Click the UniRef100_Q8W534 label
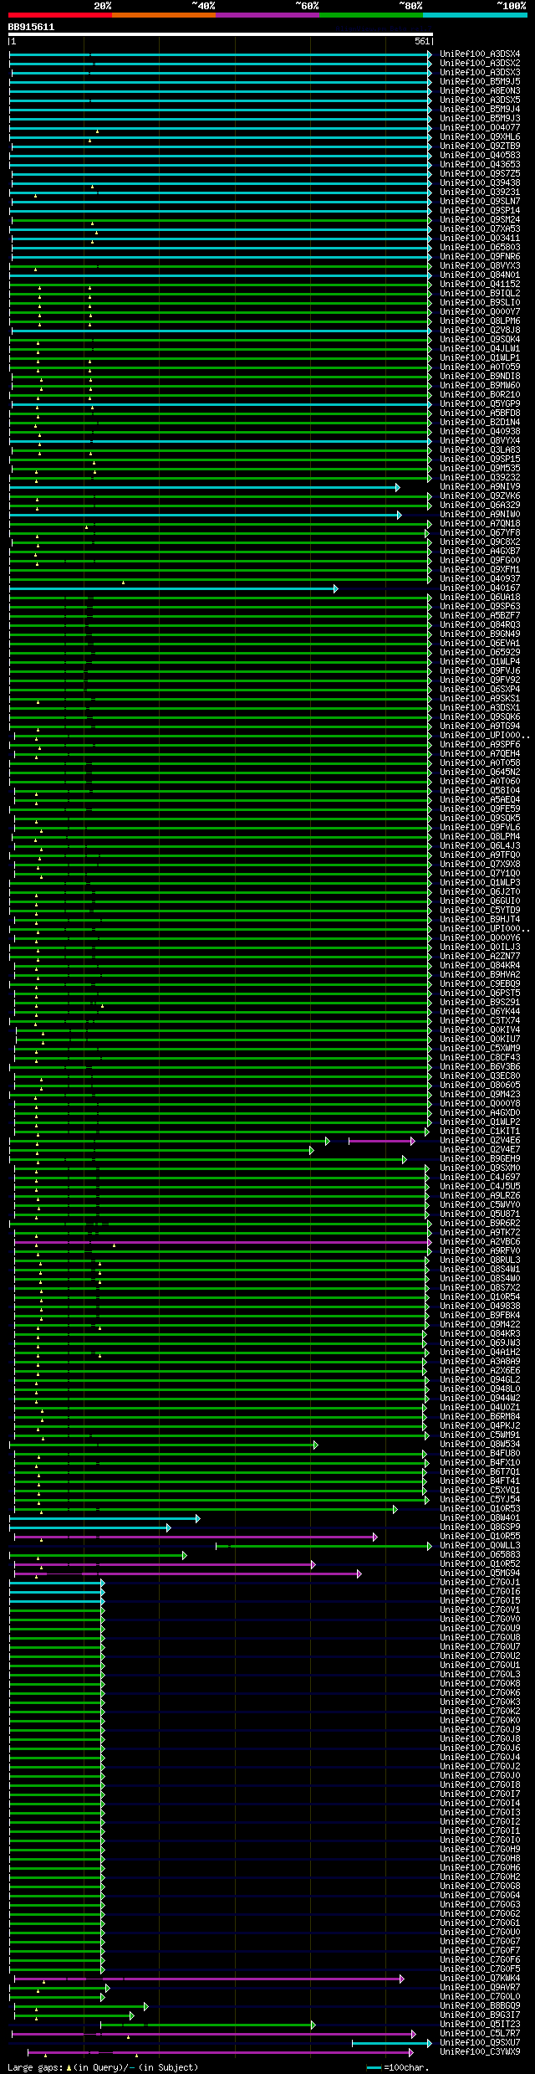This screenshot has height=2074, width=535. click(x=480, y=1444)
